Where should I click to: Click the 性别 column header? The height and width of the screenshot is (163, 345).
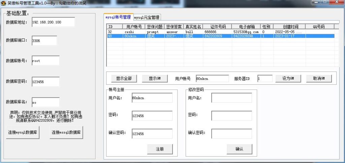[267, 27]
